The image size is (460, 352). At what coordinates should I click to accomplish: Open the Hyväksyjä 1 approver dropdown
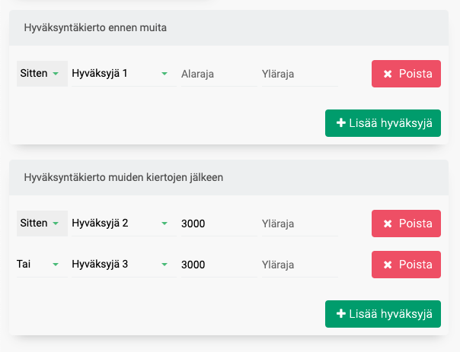[x=122, y=74]
